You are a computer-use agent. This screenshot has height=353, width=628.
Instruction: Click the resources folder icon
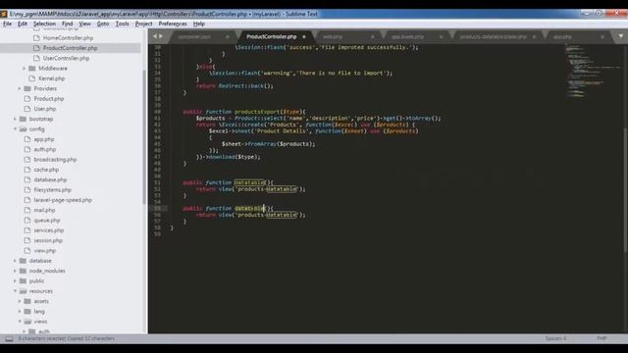(x=23, y=291)
